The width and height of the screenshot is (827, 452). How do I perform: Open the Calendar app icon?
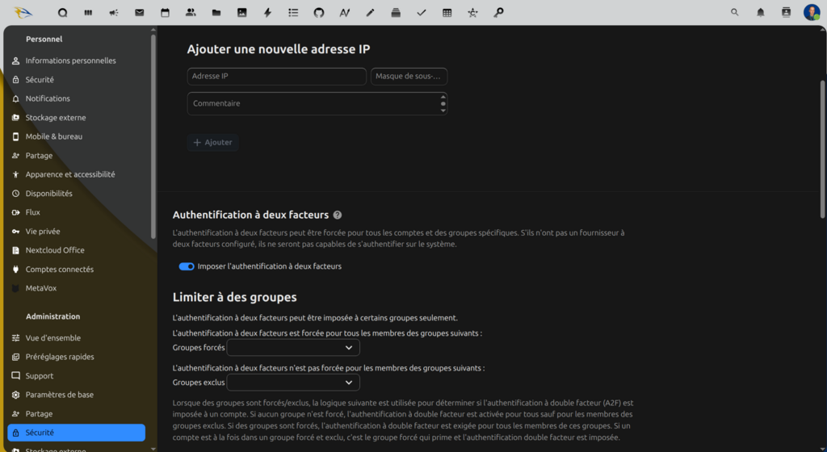[x=165, y=13]
